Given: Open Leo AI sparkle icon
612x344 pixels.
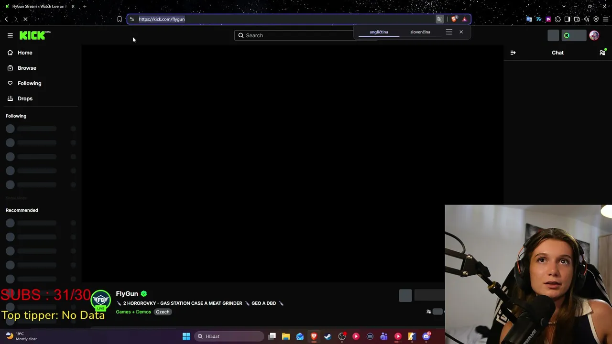Looking at the screenshot, I should coord(586,19).
